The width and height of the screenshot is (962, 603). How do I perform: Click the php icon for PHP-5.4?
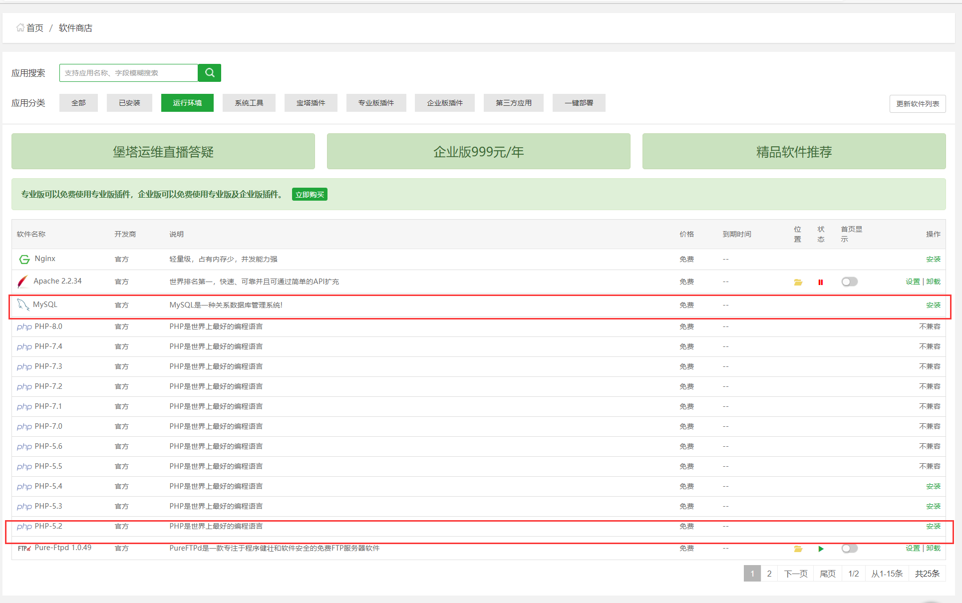(24, 487)
